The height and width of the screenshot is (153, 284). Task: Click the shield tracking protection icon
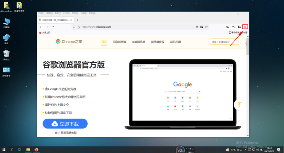click(74, 27)
